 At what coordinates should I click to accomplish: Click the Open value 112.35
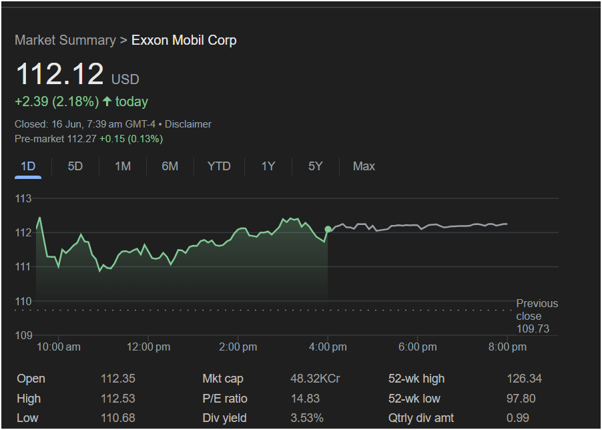coord(118,379)
